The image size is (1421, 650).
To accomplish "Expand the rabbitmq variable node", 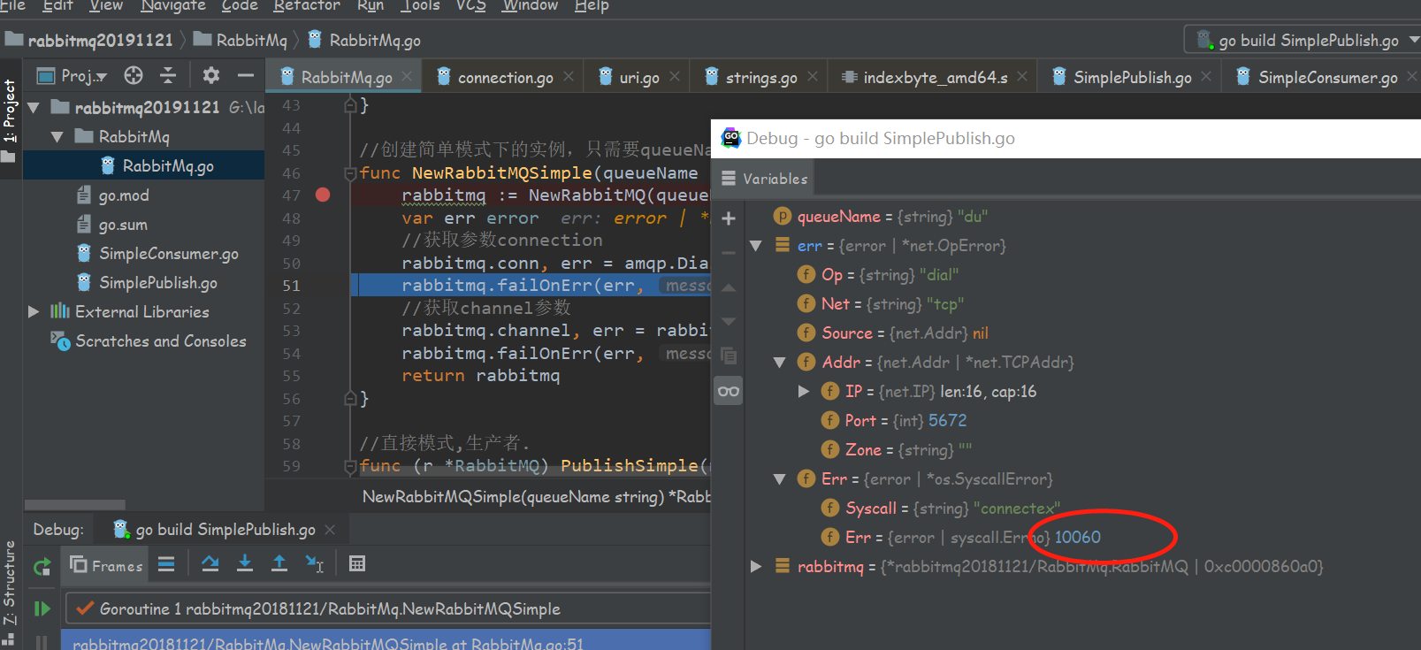I will point(756,566).
